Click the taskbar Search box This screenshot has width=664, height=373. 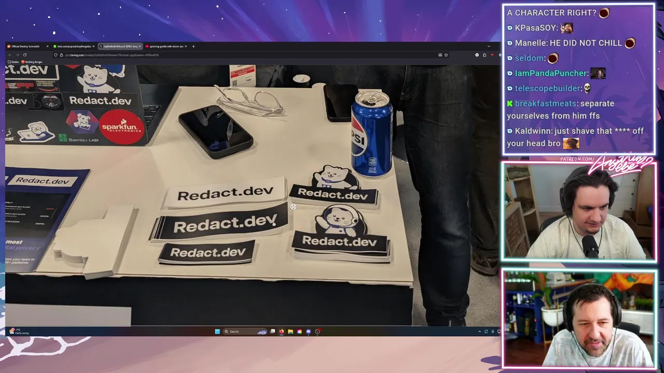click(x=245, y=332)
